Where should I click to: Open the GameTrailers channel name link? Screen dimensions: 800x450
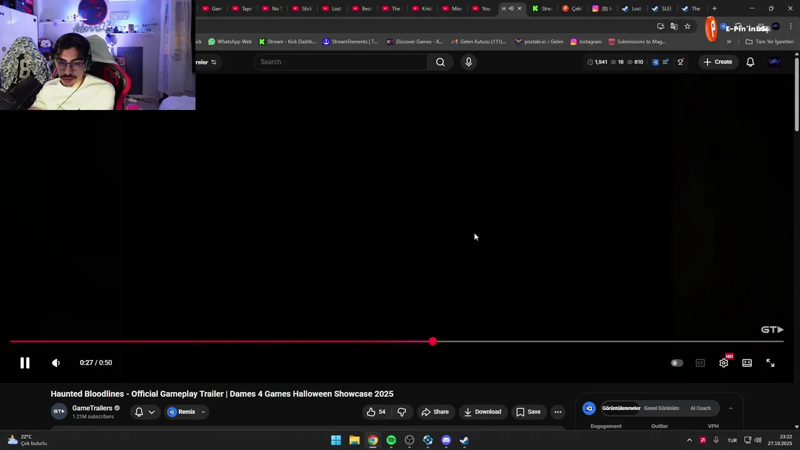(92, 408)
